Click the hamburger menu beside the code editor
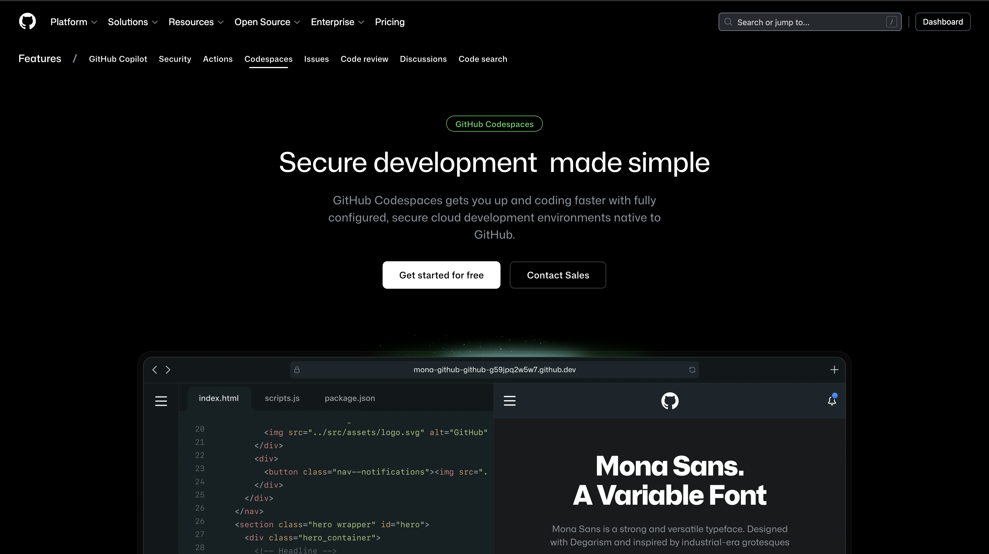The height and width of the screenshot is (554, 989). [161, 400]
